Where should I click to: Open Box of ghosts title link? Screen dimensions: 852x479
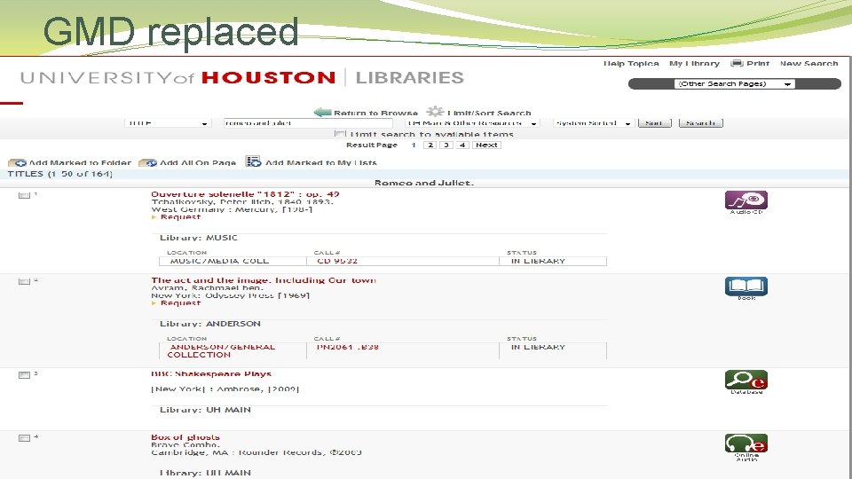pyautogui.click(x=185, y=437)
